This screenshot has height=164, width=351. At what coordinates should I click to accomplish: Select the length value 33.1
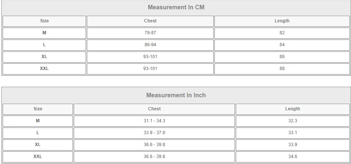(x=293, y=133)
